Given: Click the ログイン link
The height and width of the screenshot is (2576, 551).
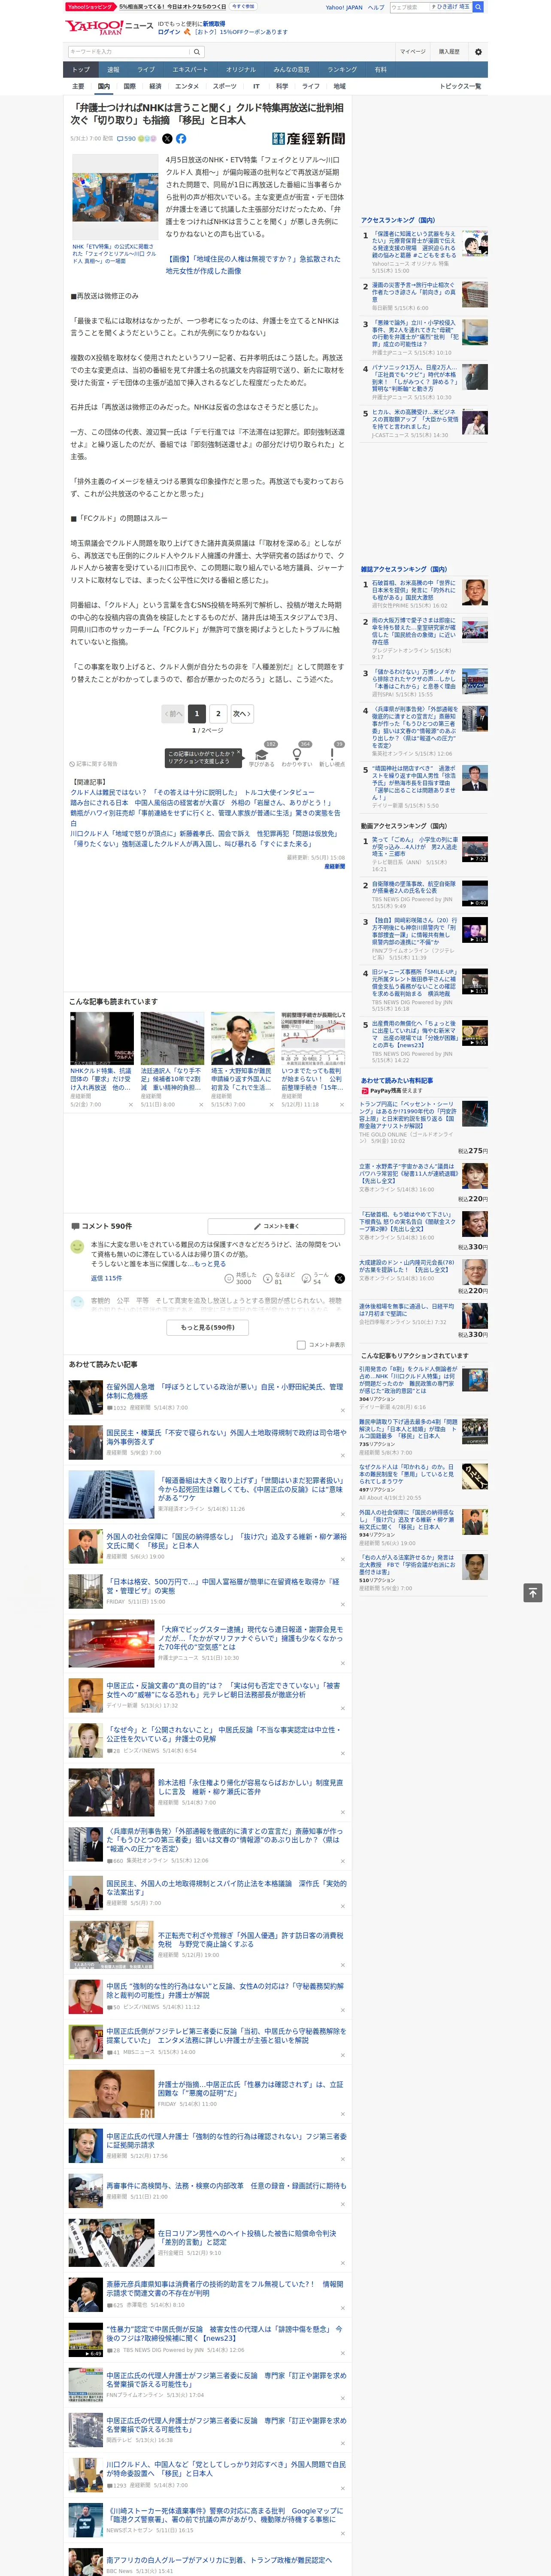Looking at the screenshot, I should (169, 32).
